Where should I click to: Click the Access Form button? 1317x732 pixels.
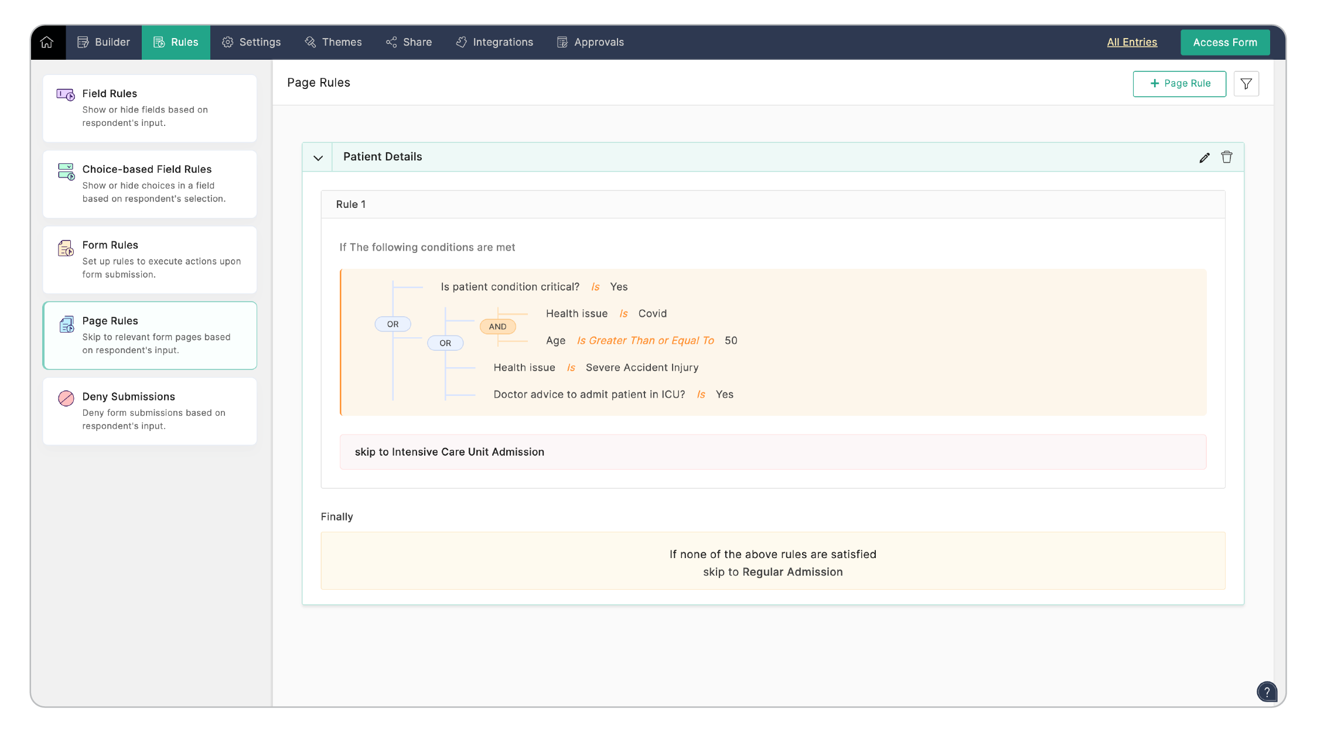(1224, 42)
